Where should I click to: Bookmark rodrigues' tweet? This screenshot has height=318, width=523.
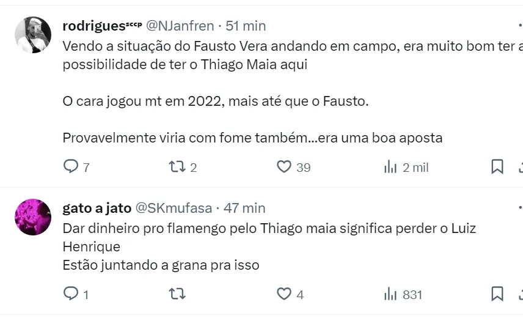[497, 167]
